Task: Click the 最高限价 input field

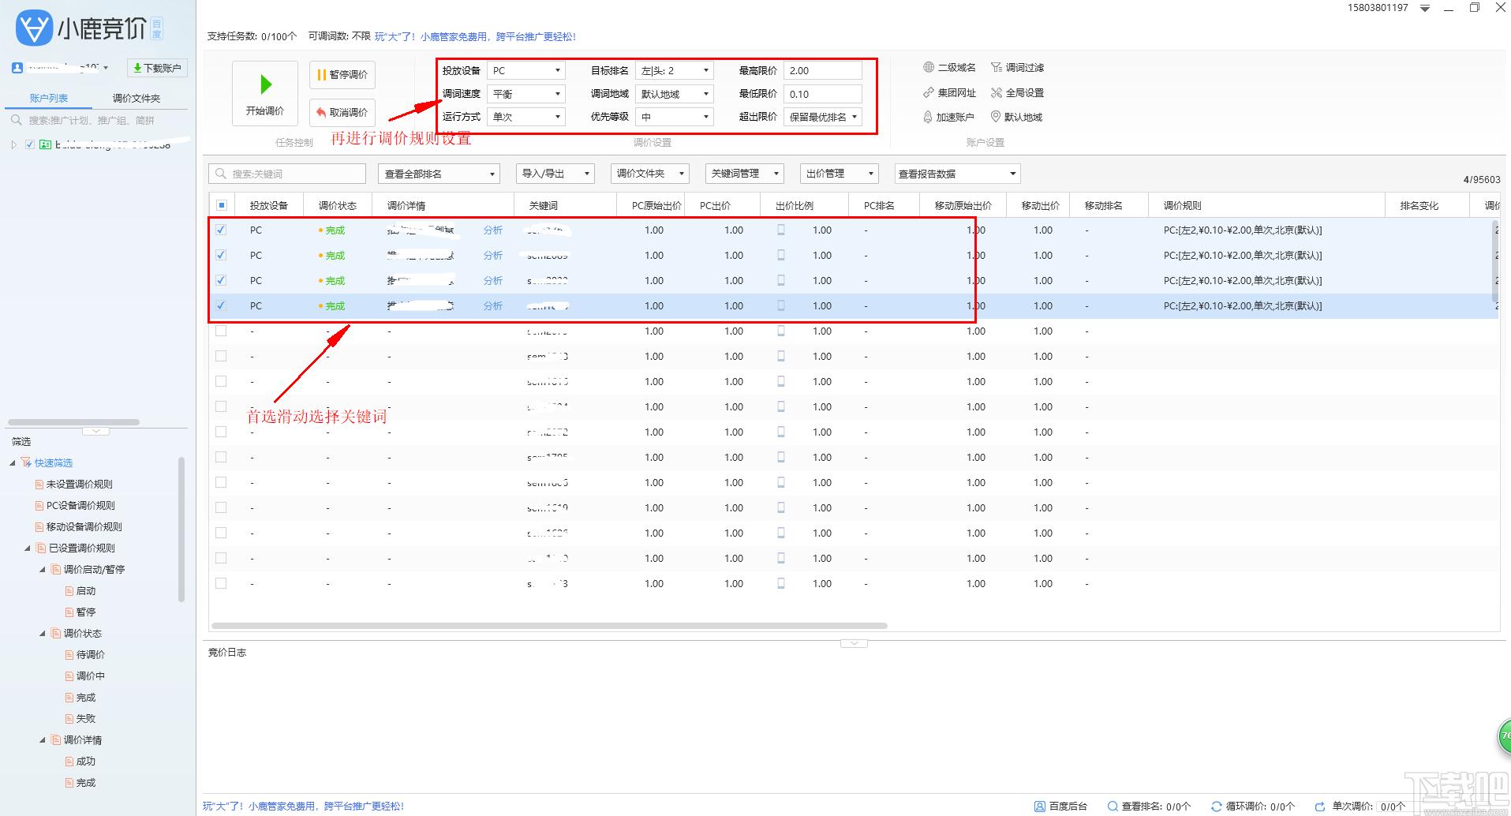Action: [823, 71]
